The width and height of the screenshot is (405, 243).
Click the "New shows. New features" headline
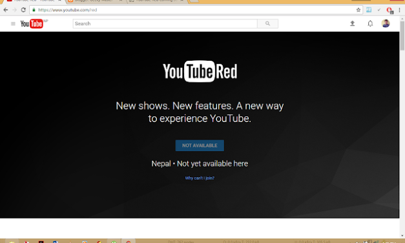click(x=200, y=112)
